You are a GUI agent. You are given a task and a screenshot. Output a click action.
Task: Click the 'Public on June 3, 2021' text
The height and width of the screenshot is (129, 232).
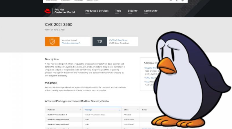pyautogui.click(x=55, y=30)
